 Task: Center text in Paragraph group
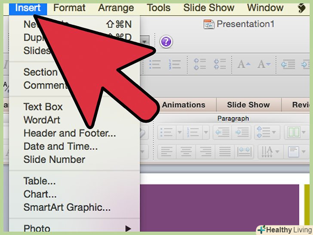186,152
